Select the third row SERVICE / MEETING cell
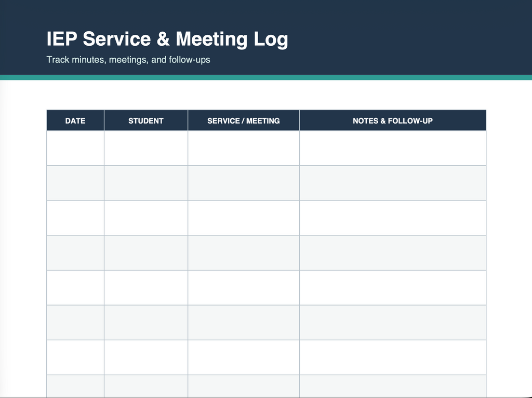The width and height of the screenshot is (532, 398). pyautogui.click(x=244, y=218)
